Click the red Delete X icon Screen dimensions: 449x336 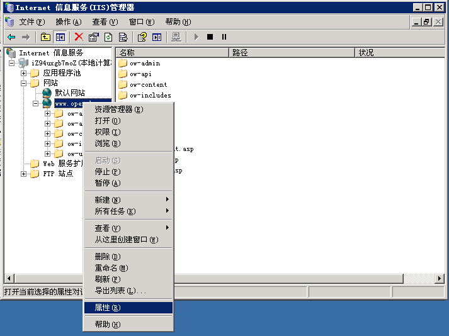click(x=79, y=37)
